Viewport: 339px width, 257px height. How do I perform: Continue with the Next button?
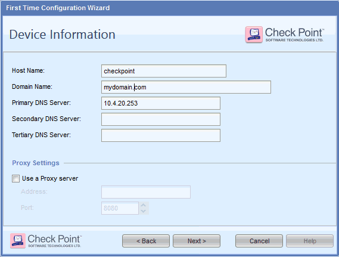click(197, 241)
